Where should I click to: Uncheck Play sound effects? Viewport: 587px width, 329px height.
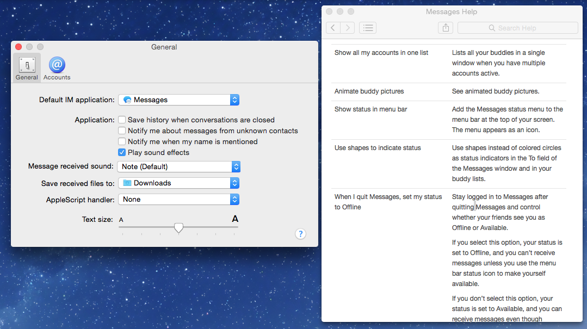click(122, 152)
